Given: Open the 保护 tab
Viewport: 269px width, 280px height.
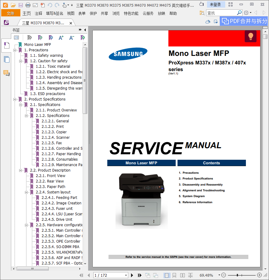Looking at the screenshot, I should point(93,13).
